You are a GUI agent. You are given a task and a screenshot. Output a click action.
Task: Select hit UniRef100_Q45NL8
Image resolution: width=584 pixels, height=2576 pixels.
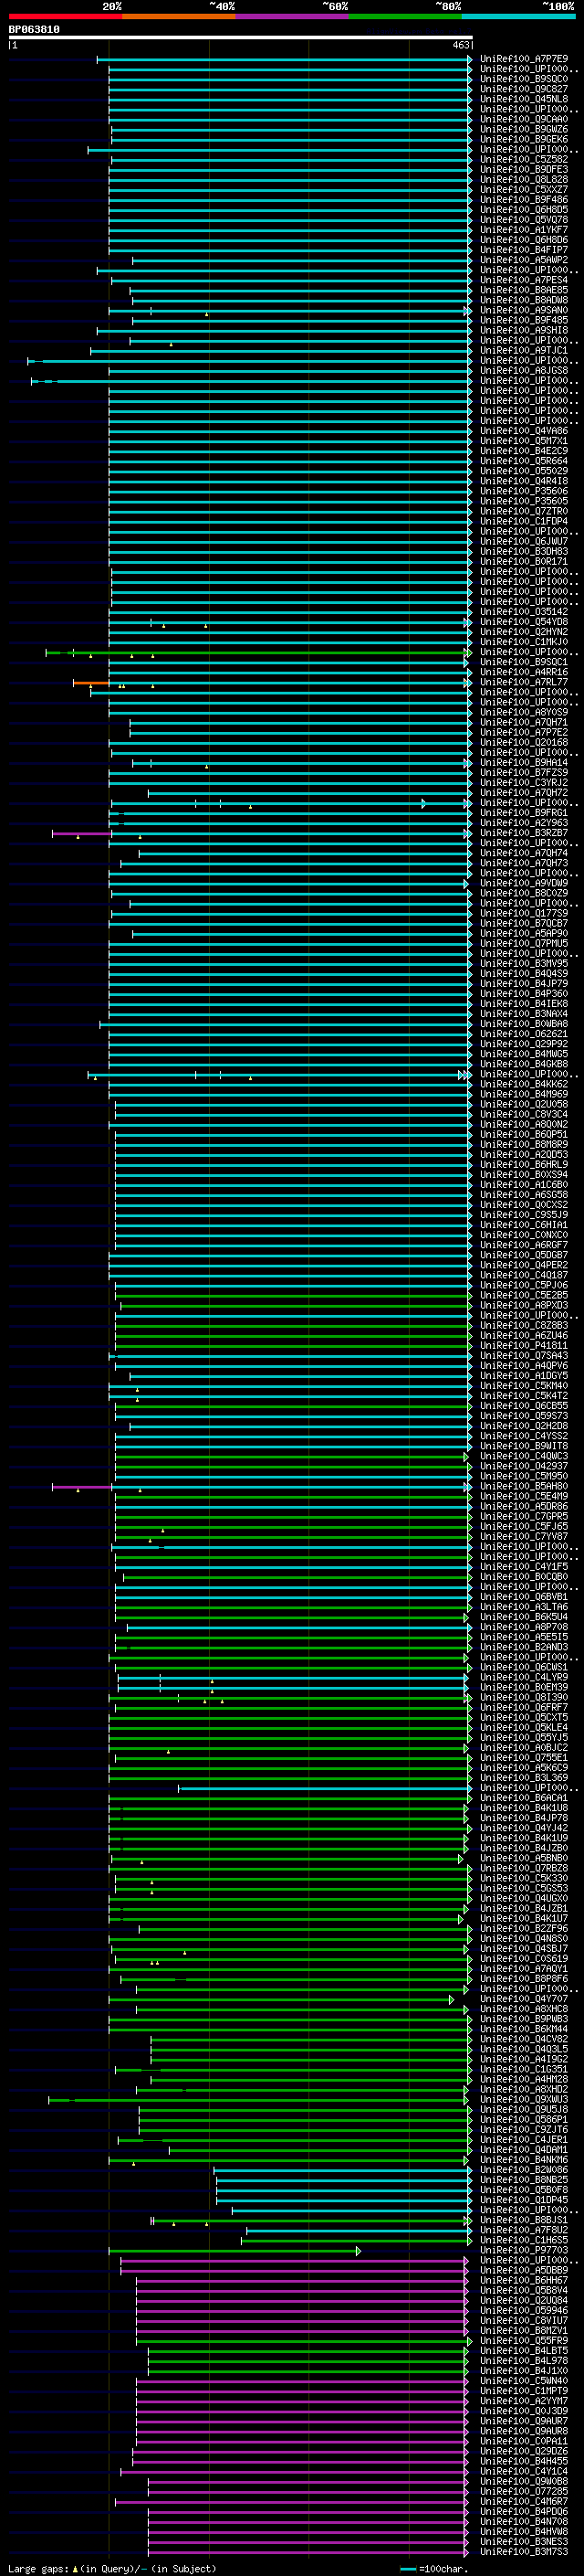point(524,99)
